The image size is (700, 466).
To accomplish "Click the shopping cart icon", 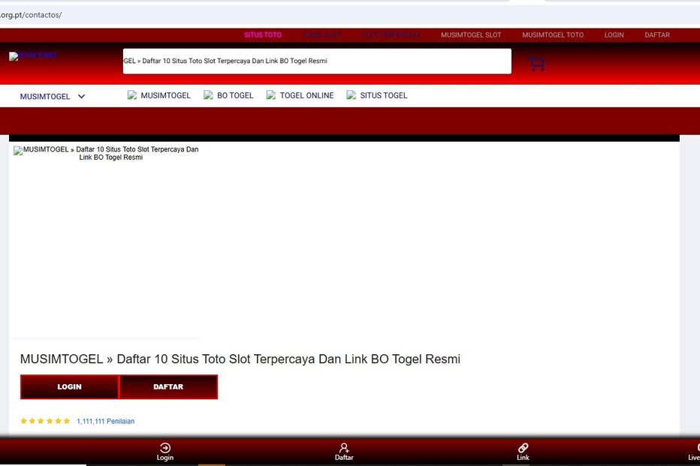I will click(536, 65).
